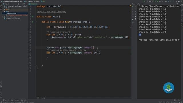Run Main with the top toolbar play icon
The image size is (183, 103).
155,1
